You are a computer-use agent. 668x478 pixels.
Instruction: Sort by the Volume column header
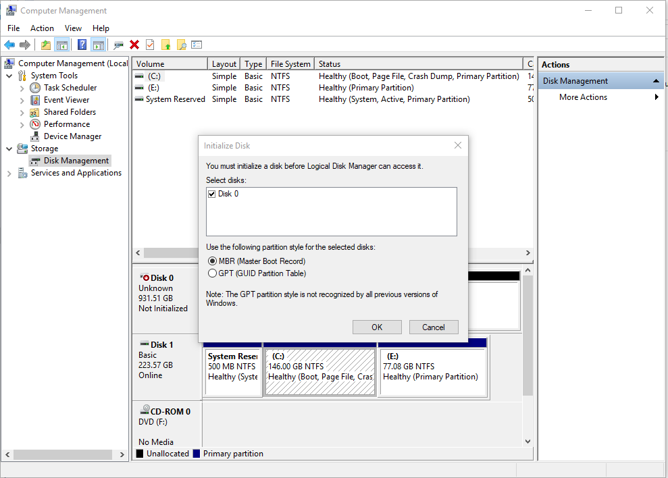(x=170, y=64)
